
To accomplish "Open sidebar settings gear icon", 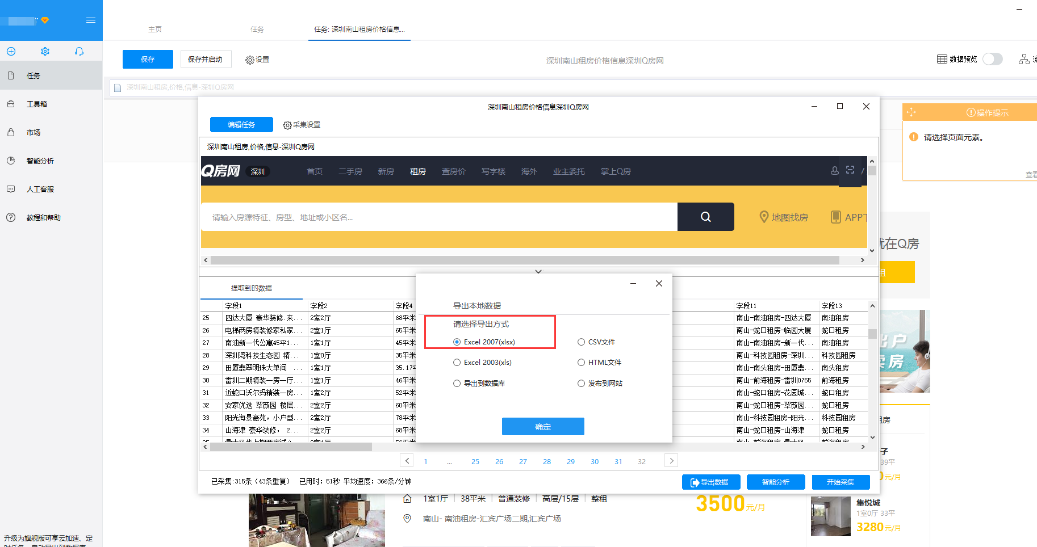I will (45, 51).
